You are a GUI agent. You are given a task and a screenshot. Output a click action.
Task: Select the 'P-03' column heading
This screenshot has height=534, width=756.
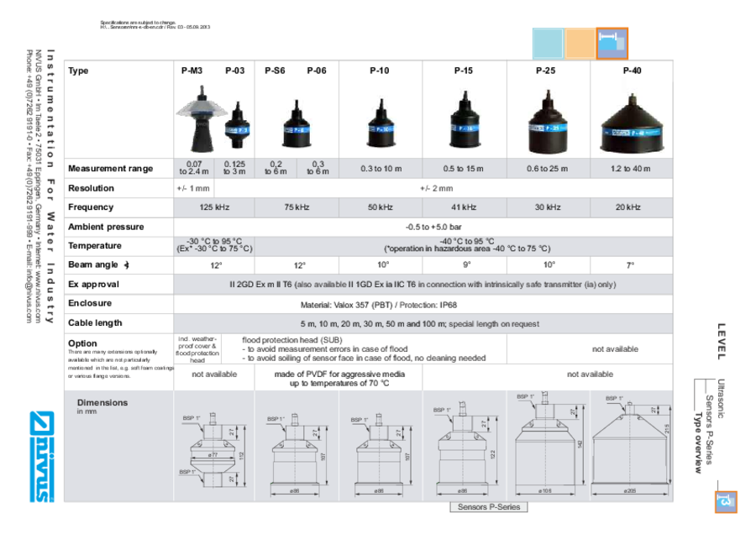235,71
